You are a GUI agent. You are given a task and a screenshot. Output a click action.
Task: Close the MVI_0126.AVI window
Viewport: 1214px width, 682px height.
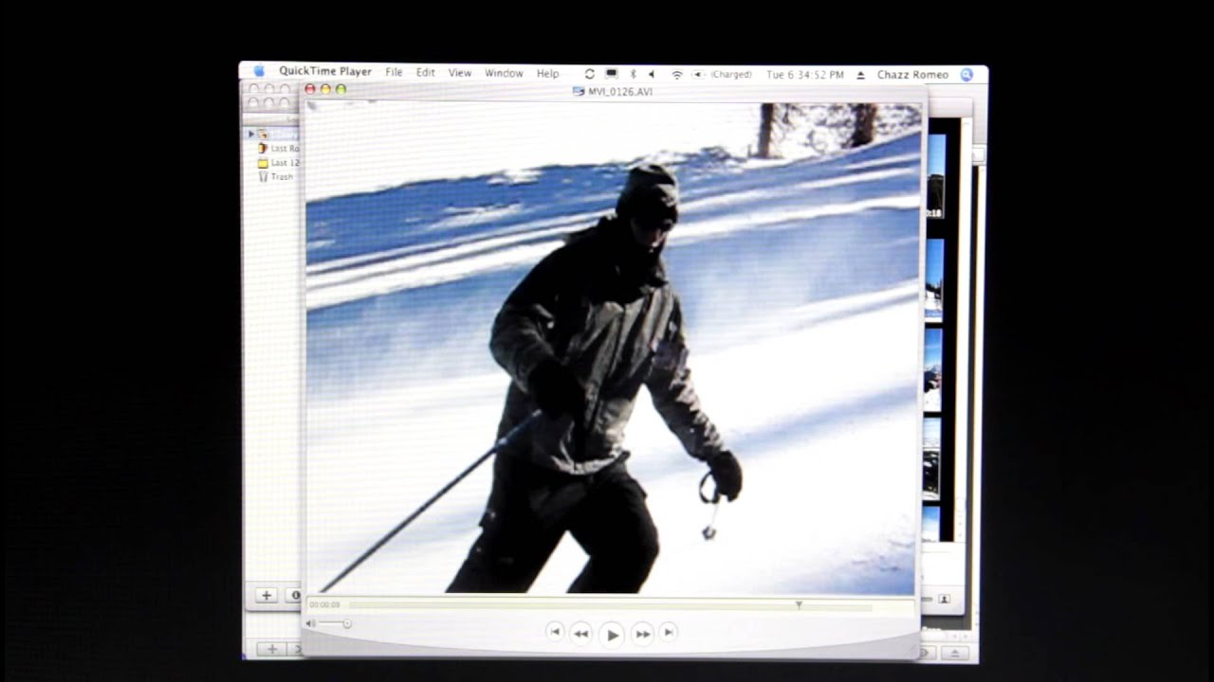coord(310,89)
